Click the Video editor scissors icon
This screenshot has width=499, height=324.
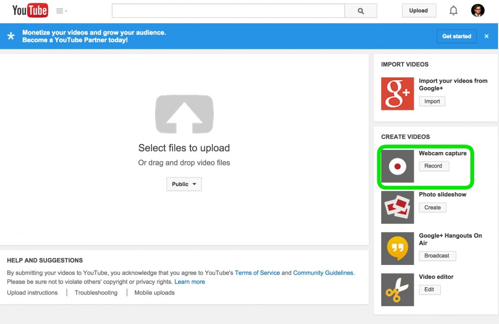pos(397,290)
